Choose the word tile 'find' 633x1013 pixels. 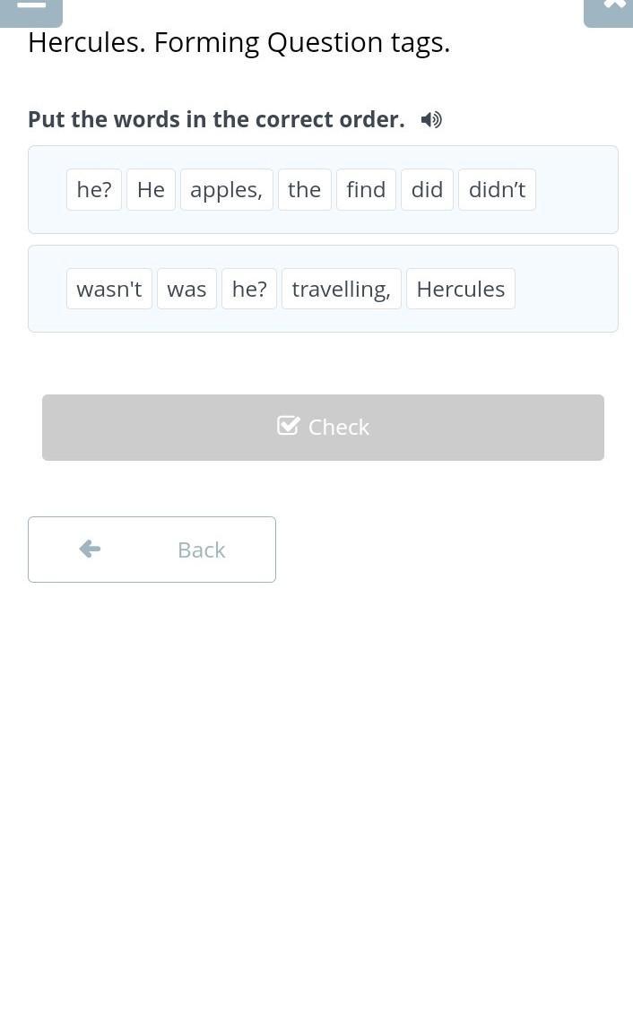pos(366,190)
